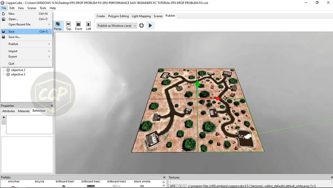
Task: Click the New file icon in menu
Action: coord(3,14)
